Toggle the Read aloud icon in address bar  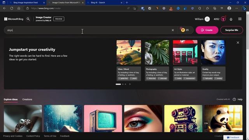pyautogui.click(x=128, y=8)
